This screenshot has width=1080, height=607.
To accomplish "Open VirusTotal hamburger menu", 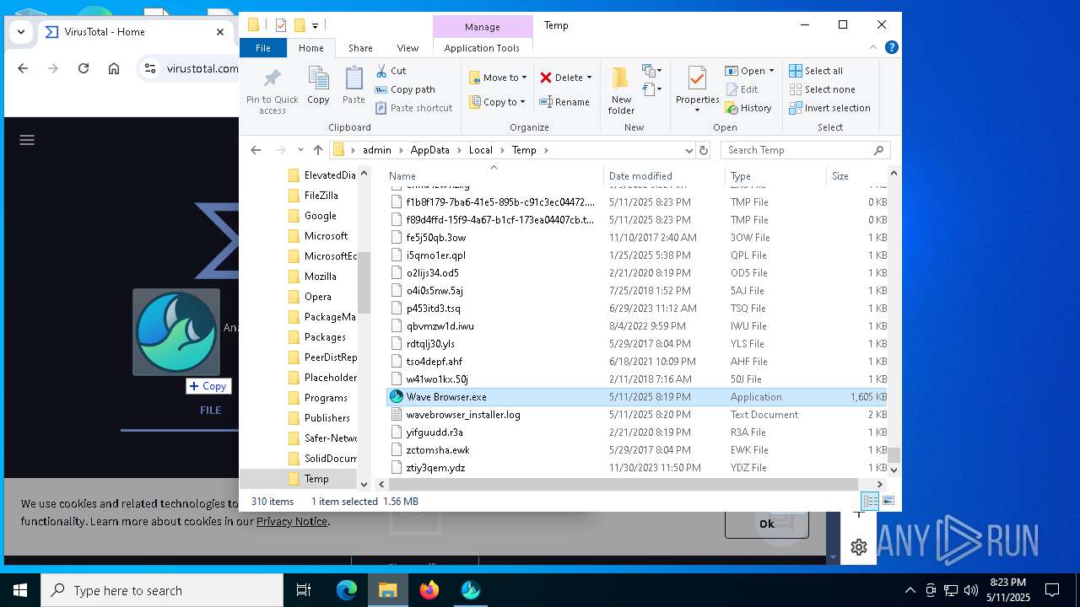I will coord(27,140).
